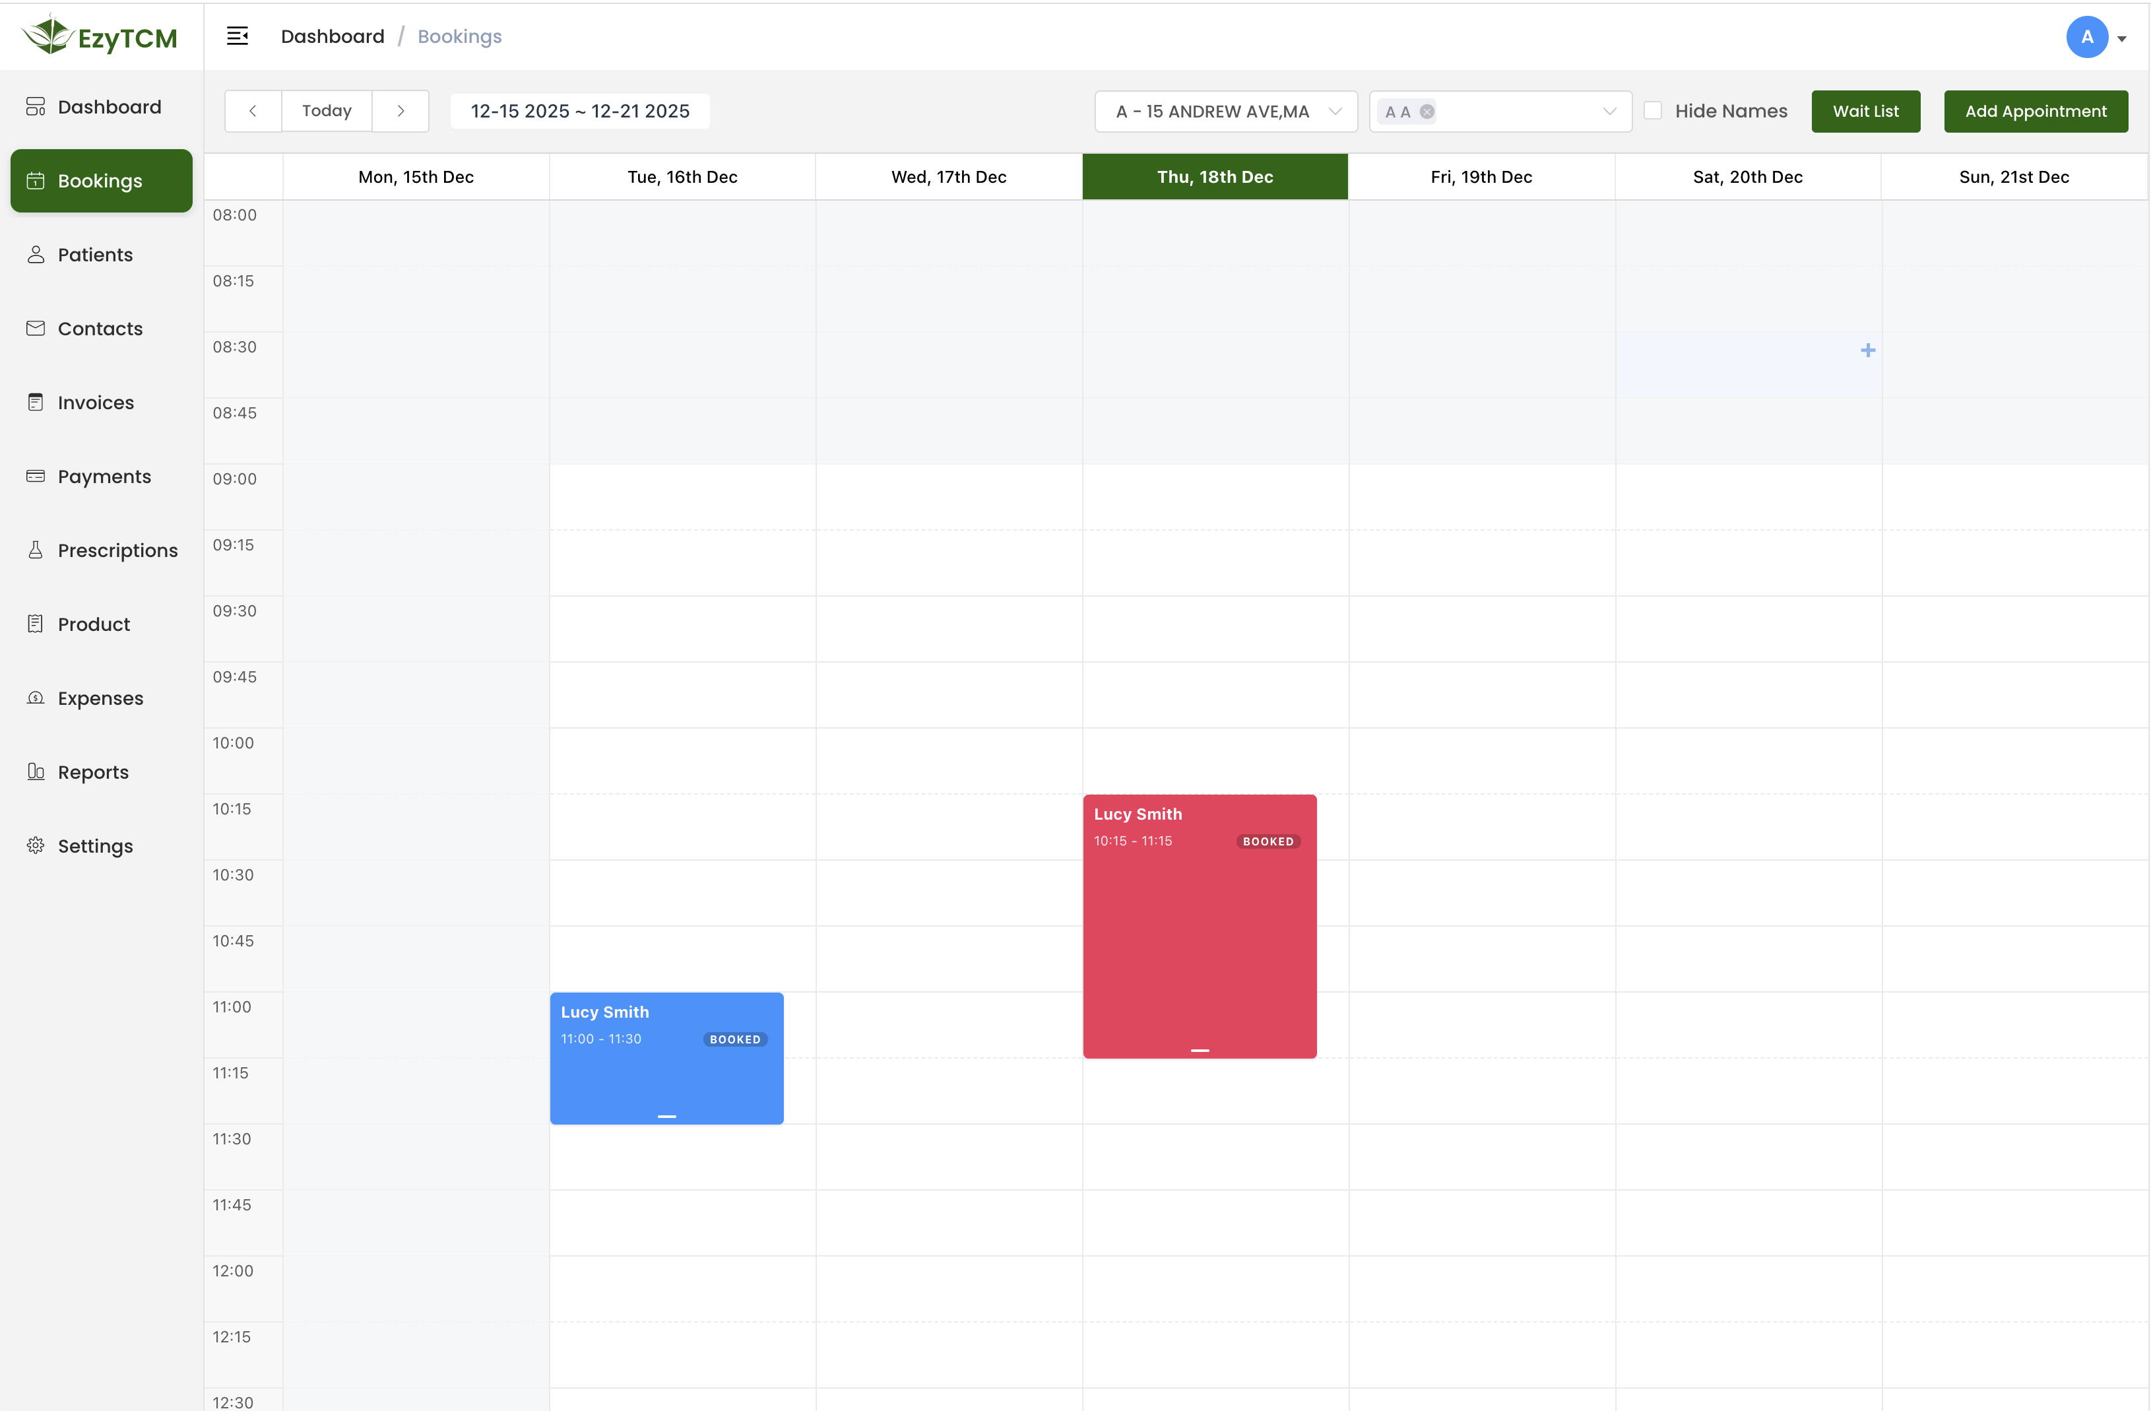
Task: Open Settings gear item in sidebar
Action: click(x=95, y=846)
